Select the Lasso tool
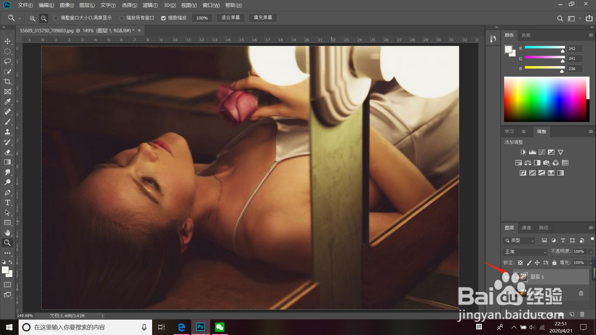 (x=7, y=61)
